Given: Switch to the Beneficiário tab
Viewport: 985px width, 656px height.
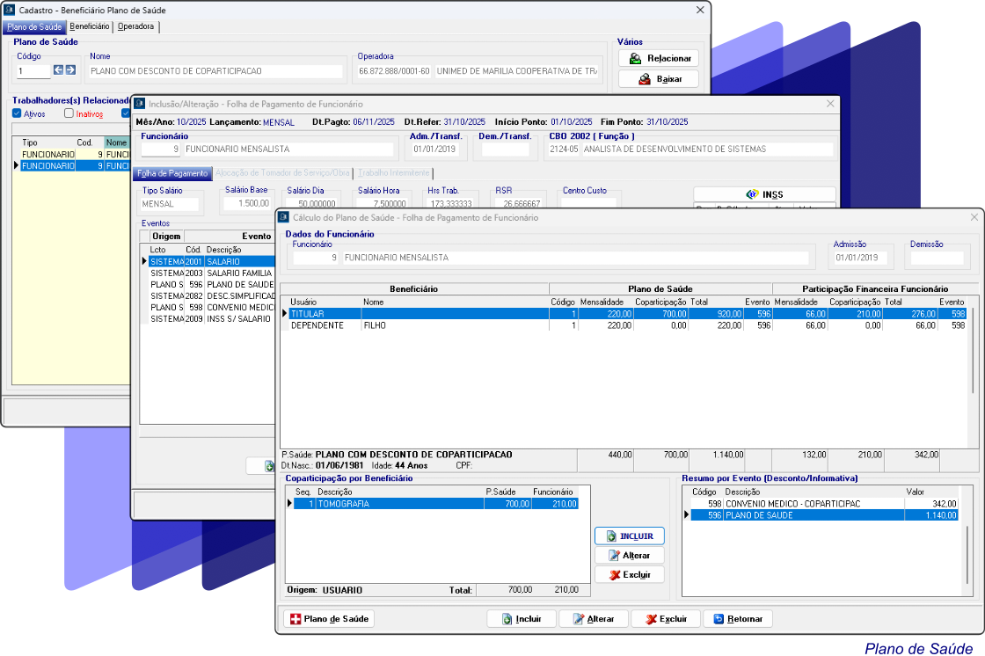Looking at the screenshot, I should click(90, 26).
